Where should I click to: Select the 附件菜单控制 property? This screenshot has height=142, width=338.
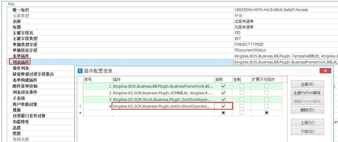tap(25, 86)
